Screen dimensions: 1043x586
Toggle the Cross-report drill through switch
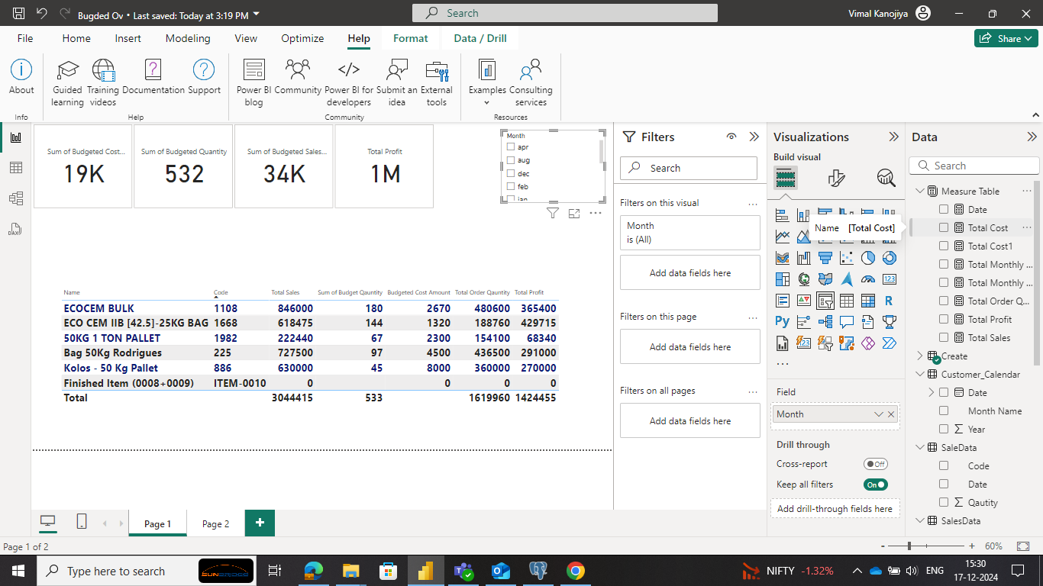point(876,464)
